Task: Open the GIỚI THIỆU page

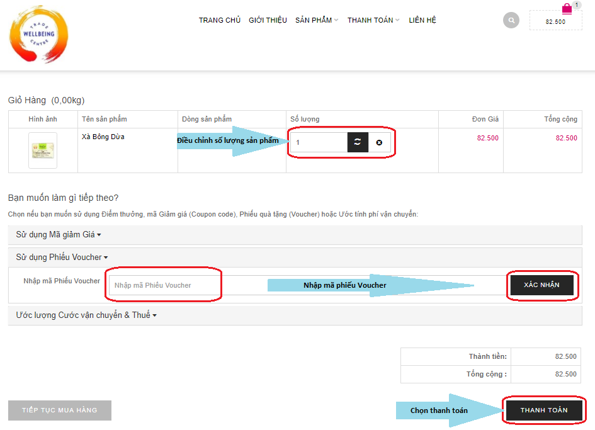Action: click(268, 20)
